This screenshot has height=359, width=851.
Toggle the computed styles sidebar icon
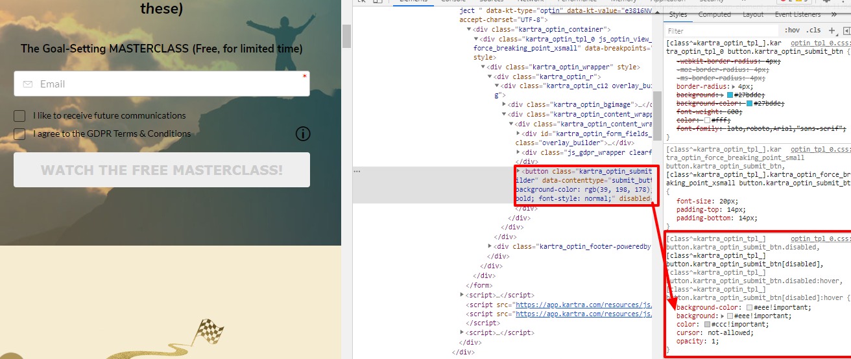click(x=846, y=30)
